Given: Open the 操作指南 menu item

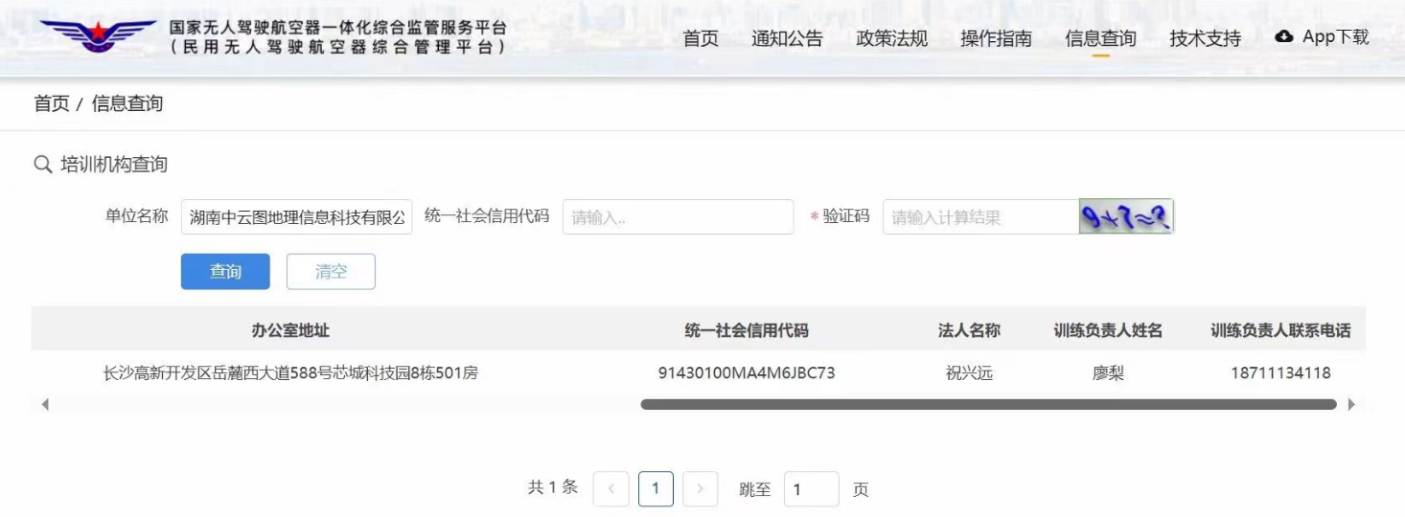Looking at the screenshot, I should point(996,38).
